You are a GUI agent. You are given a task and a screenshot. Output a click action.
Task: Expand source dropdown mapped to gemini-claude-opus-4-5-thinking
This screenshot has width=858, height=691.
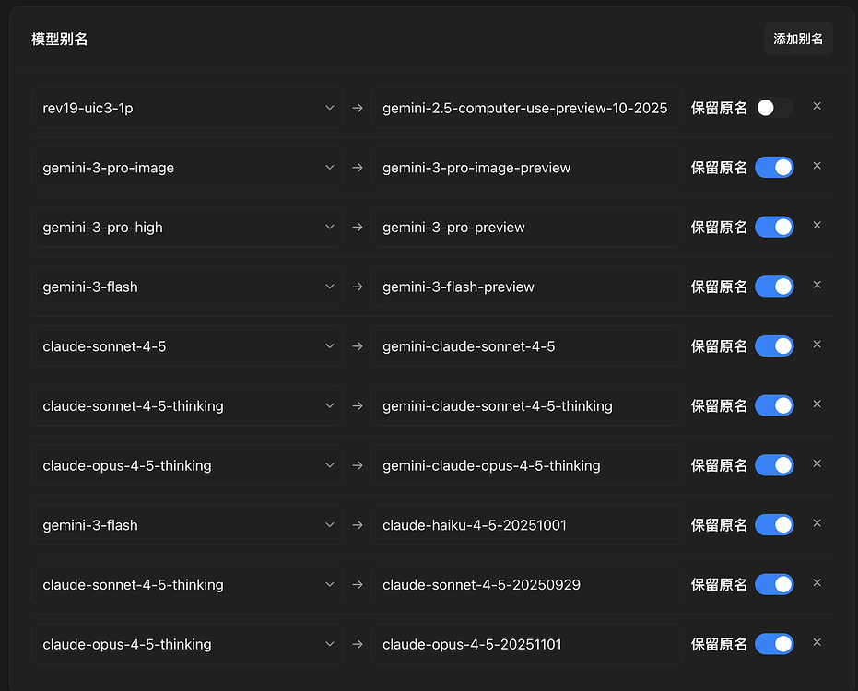tap(188, 465)
